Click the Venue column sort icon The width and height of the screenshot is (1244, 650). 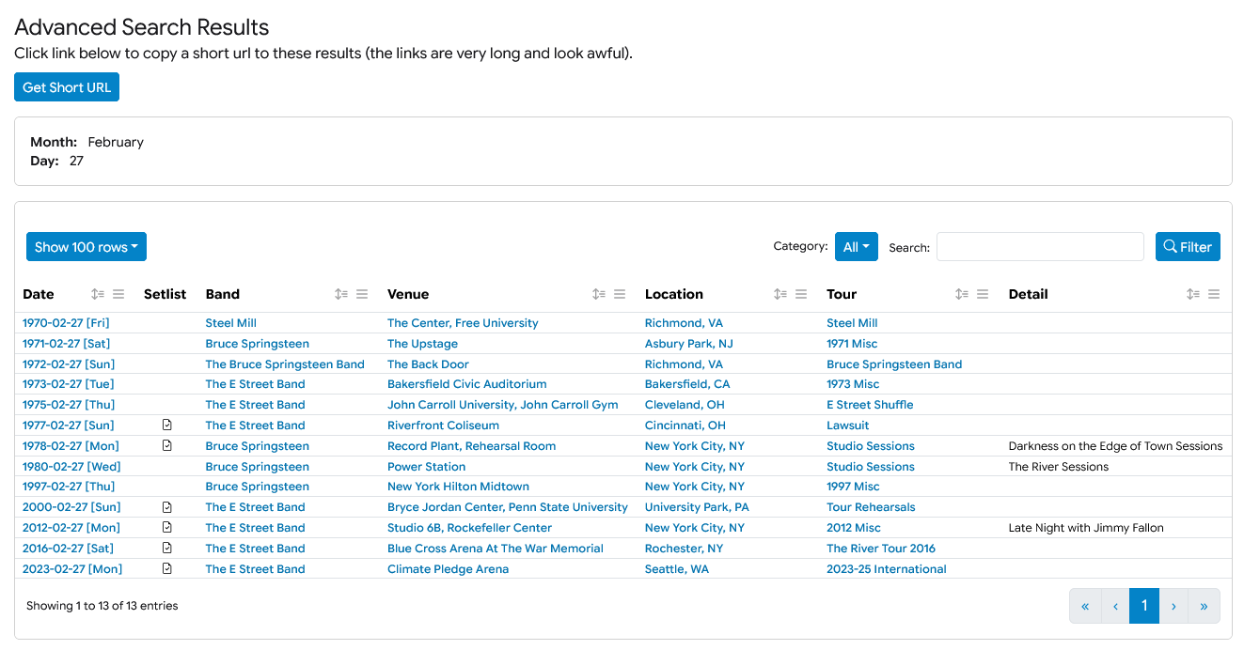coord(599,294)
